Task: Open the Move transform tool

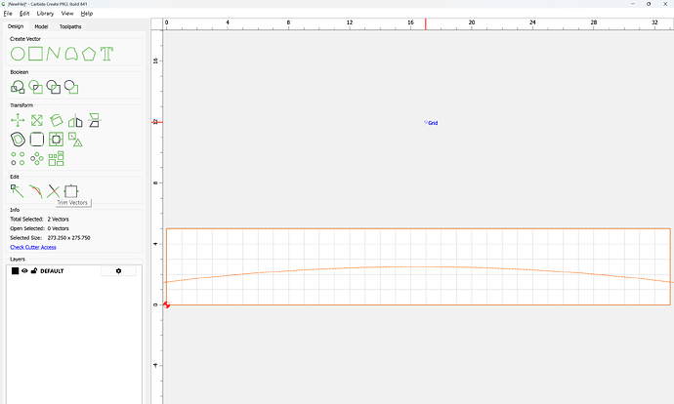Action: click(18, 120)
